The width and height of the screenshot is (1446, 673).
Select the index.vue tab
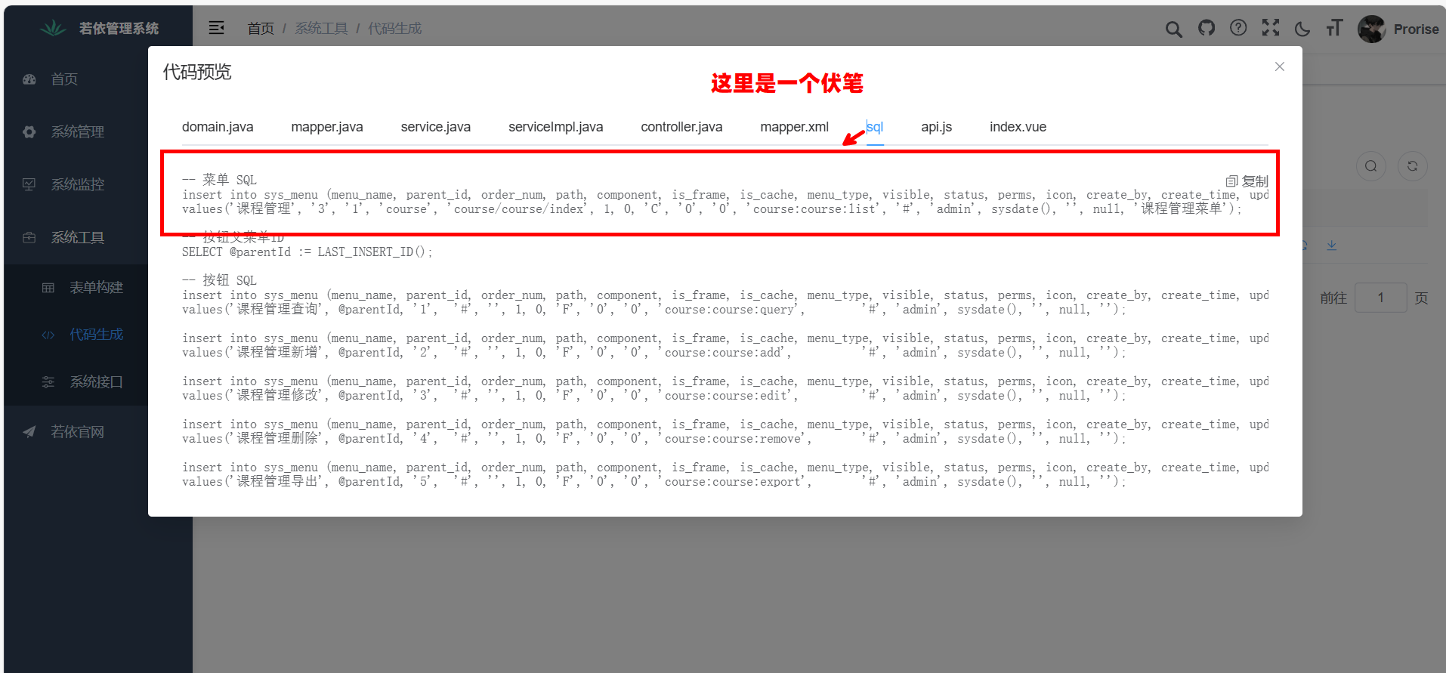point(1018,127)
